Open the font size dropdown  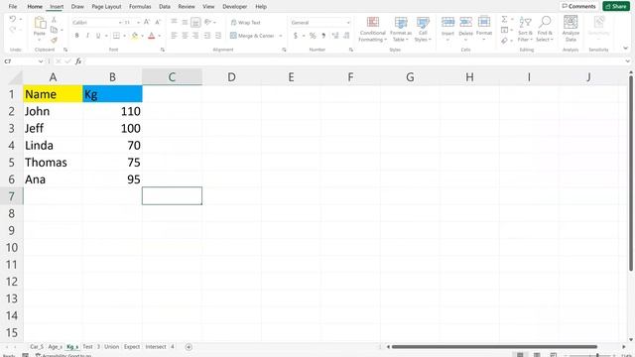tap(138, 23)
